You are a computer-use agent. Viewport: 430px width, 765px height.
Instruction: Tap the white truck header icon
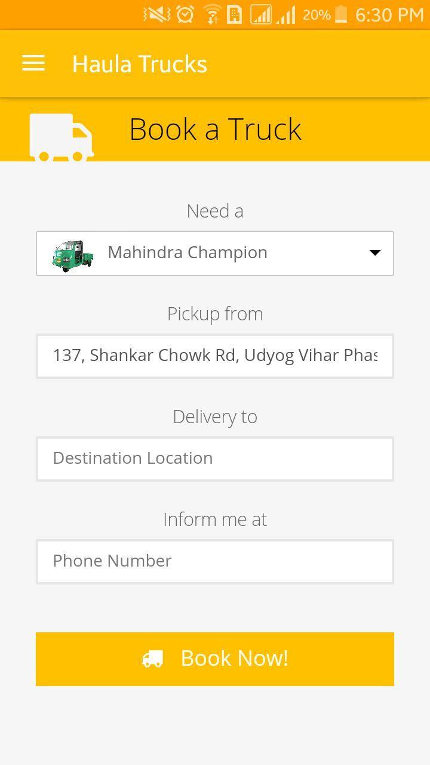click(x=62, y=137)
